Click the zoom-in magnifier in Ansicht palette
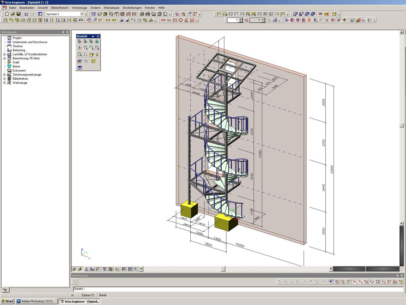 point(85,48)
